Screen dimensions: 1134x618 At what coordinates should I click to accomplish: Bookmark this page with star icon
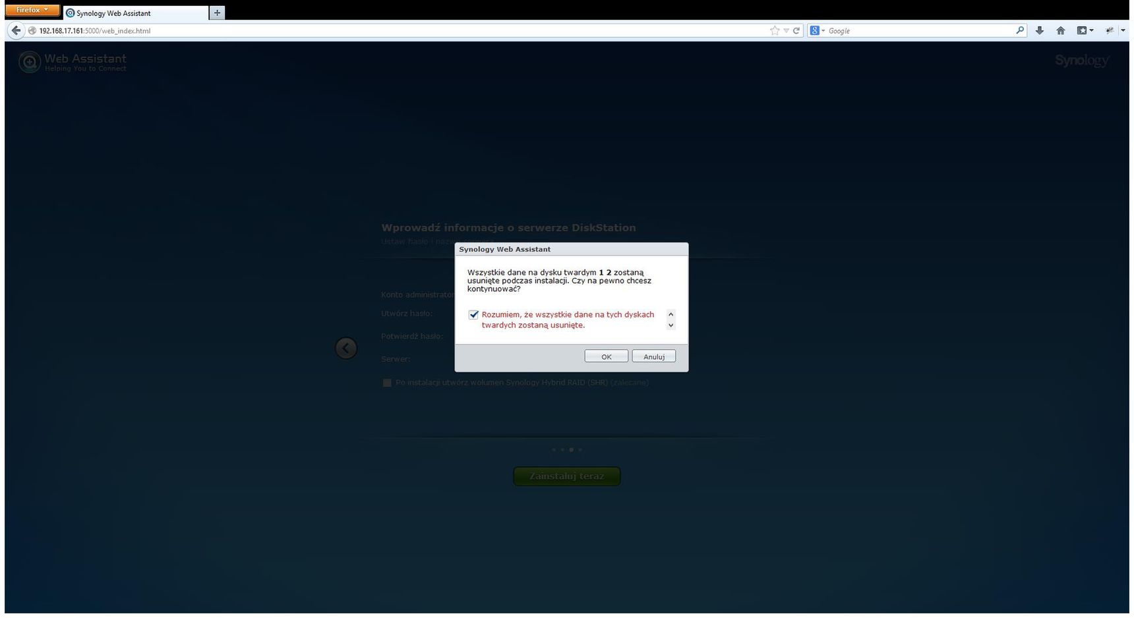pos(775,30)
